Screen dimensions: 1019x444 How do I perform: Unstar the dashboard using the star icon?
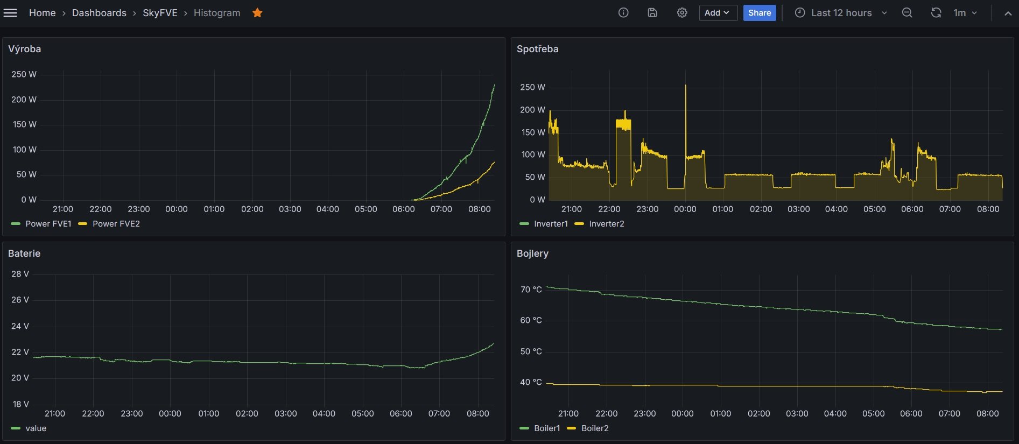(x=257, y=13)
